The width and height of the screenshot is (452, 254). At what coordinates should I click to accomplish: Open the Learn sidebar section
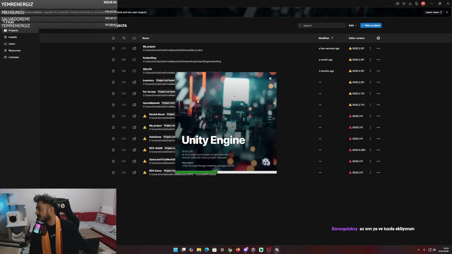pos(20,44)
